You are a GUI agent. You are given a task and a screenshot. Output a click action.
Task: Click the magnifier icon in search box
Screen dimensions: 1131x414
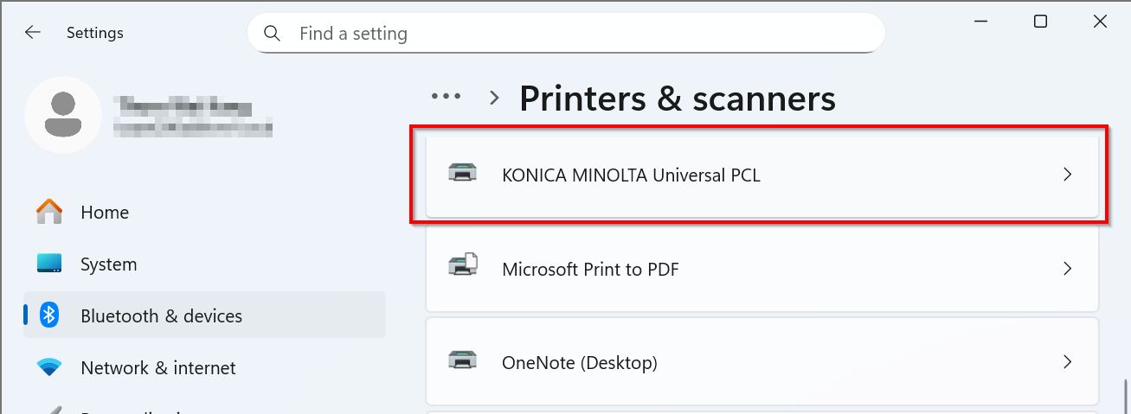pyautogui.click(x=272, y=34)
